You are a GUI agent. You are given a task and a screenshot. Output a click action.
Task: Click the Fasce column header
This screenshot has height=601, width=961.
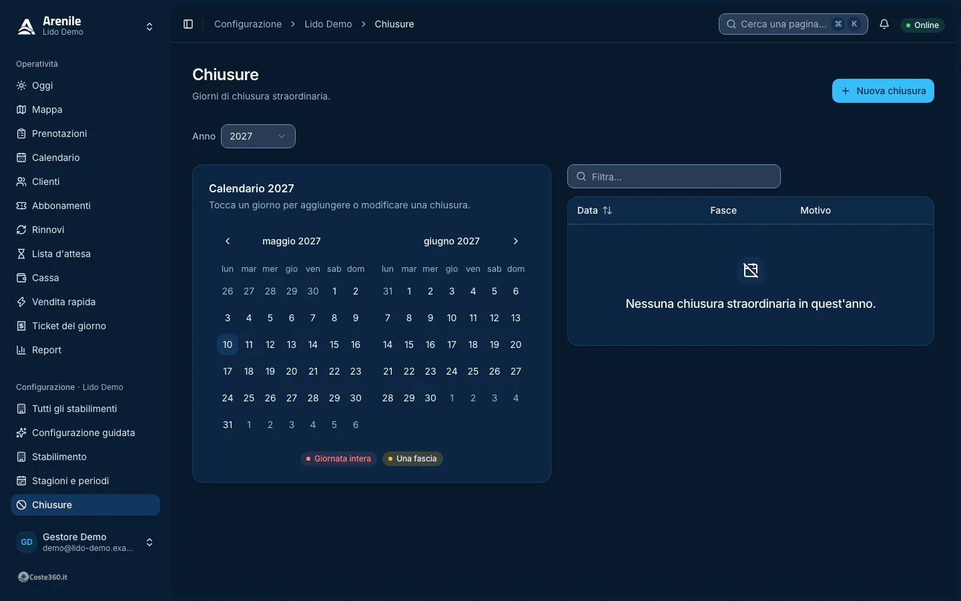[723, 210]
